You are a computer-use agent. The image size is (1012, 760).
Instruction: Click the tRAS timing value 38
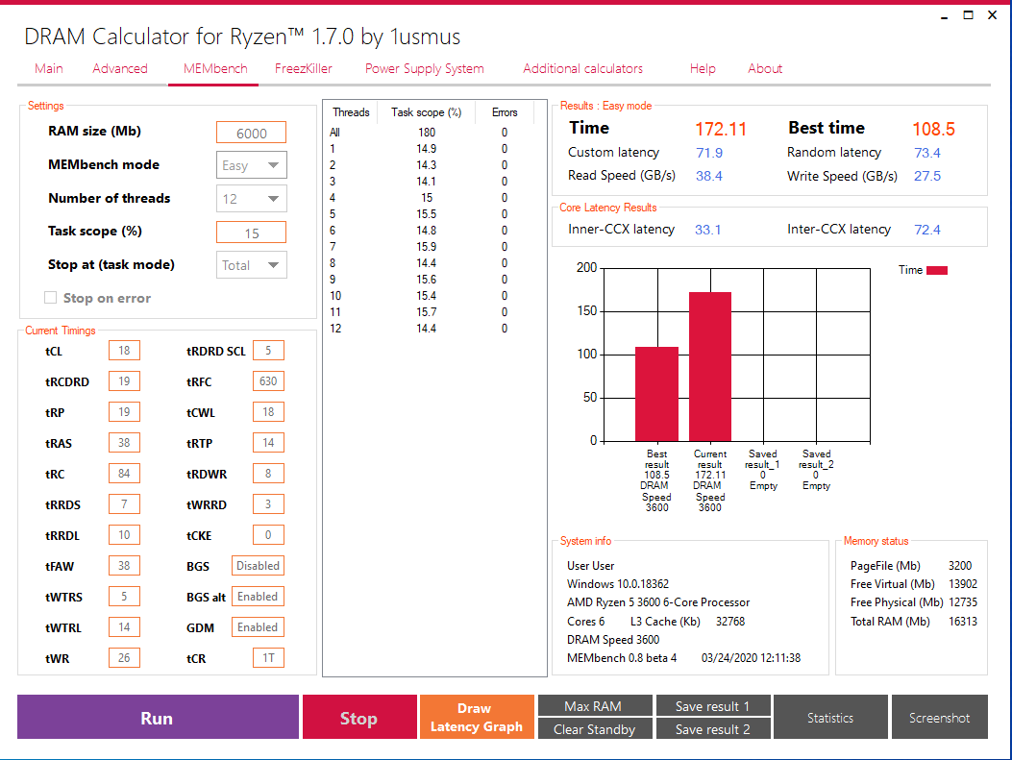tap(124, 443)
